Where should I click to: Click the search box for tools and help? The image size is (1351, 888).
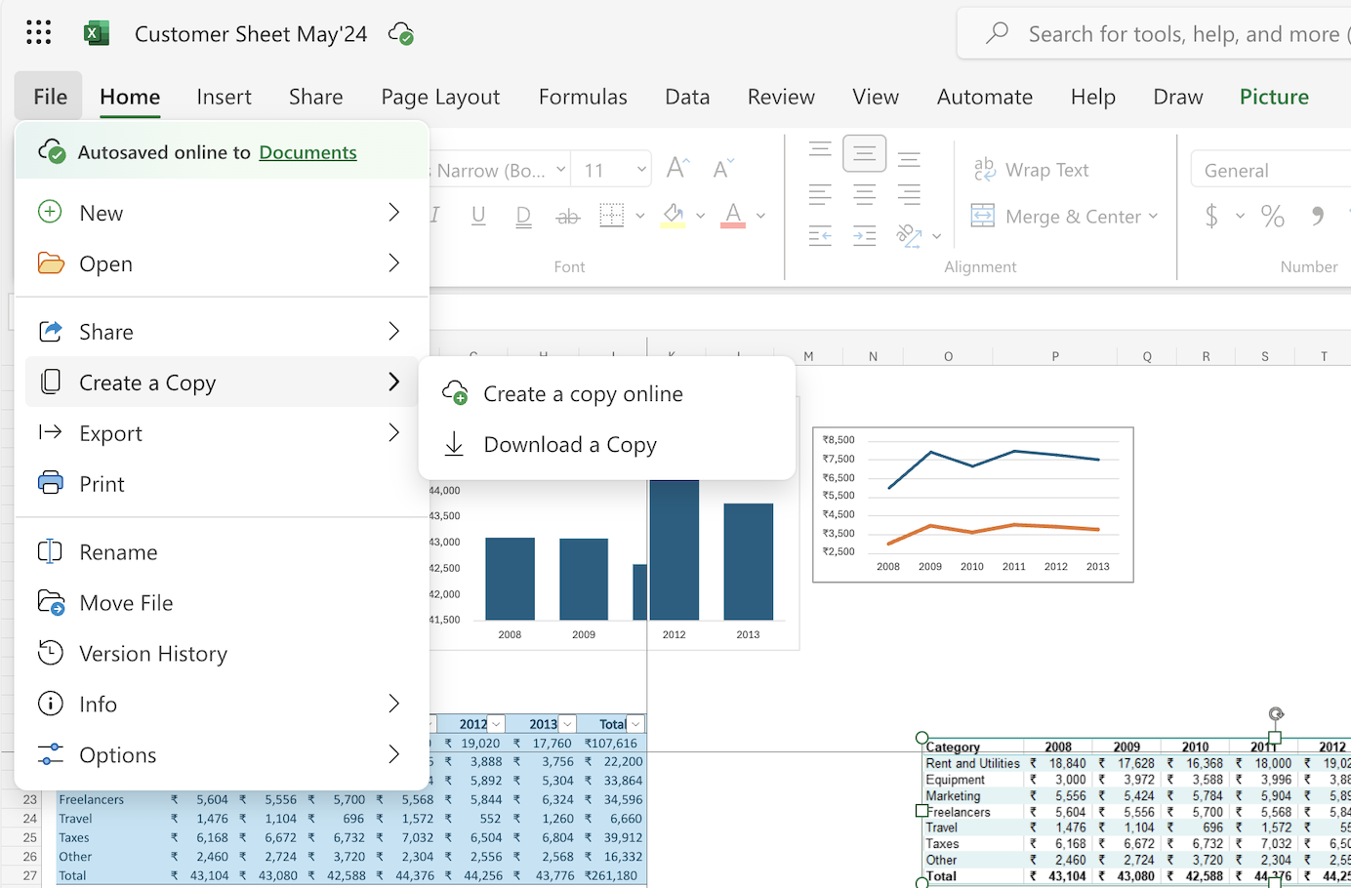(1171, 34)
